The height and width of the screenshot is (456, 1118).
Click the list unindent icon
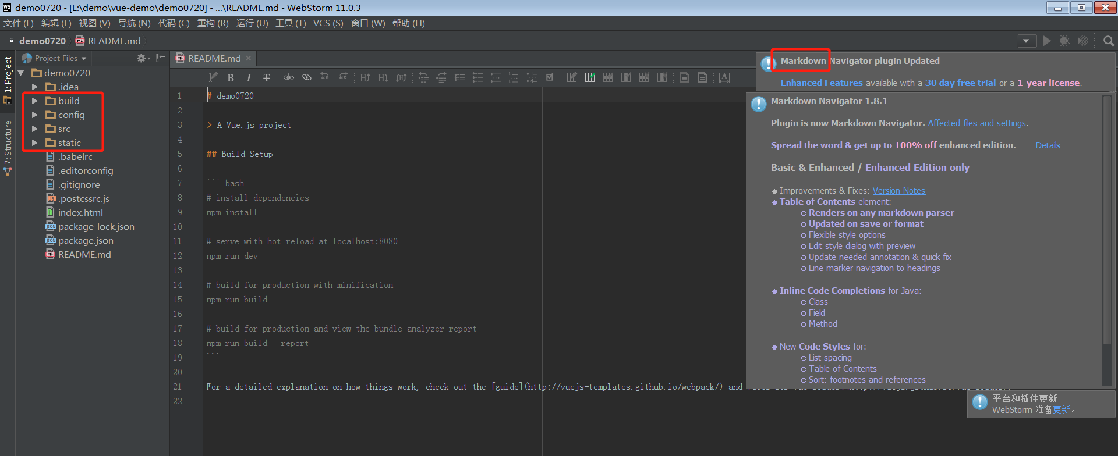(423, 77)
